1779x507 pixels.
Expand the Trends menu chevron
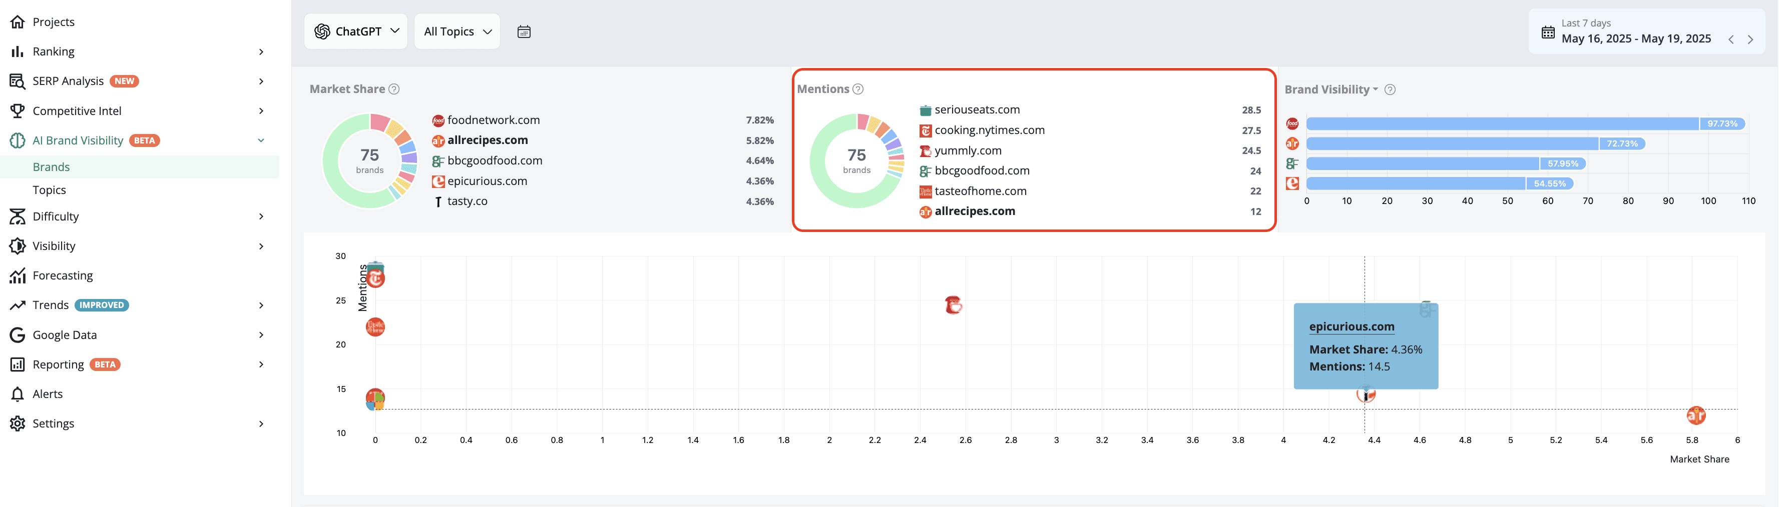click(261, 305)
